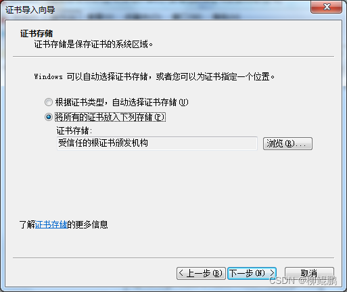Click the left arrow on 上一步 button
Image resolution: width=347 pixels, height=292 pixels.
(181, 273)
